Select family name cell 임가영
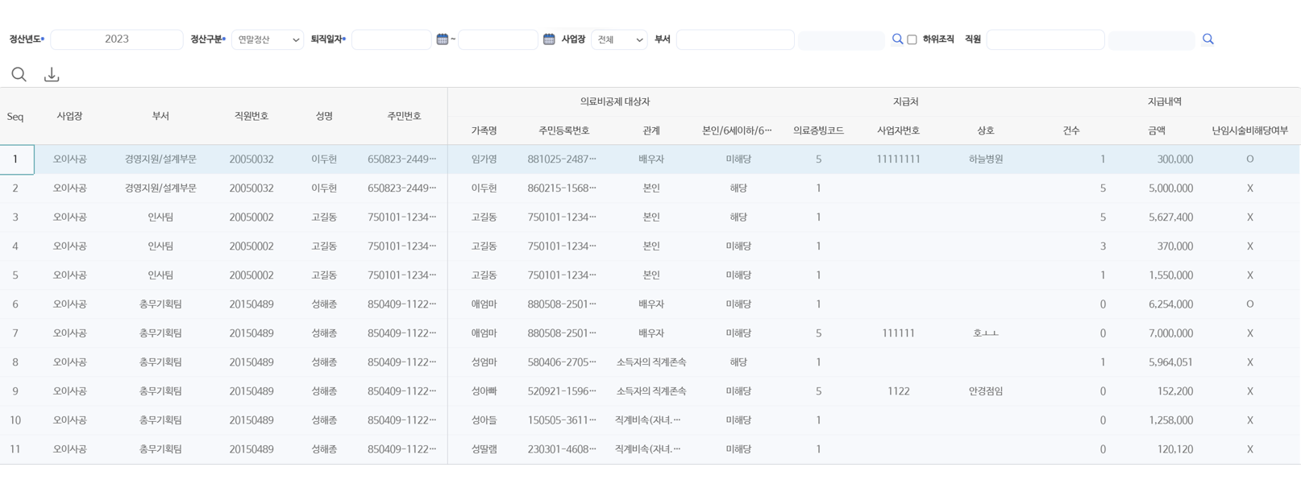 (x=484, y=159)
